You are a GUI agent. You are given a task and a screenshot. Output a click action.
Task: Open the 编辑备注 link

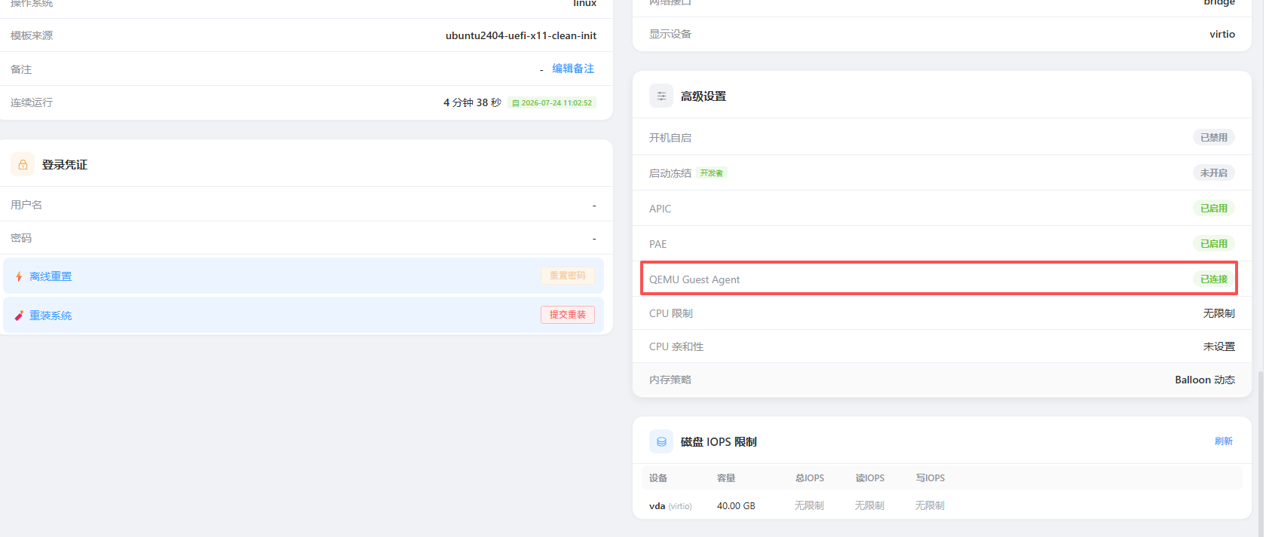(x=573, y=69)
